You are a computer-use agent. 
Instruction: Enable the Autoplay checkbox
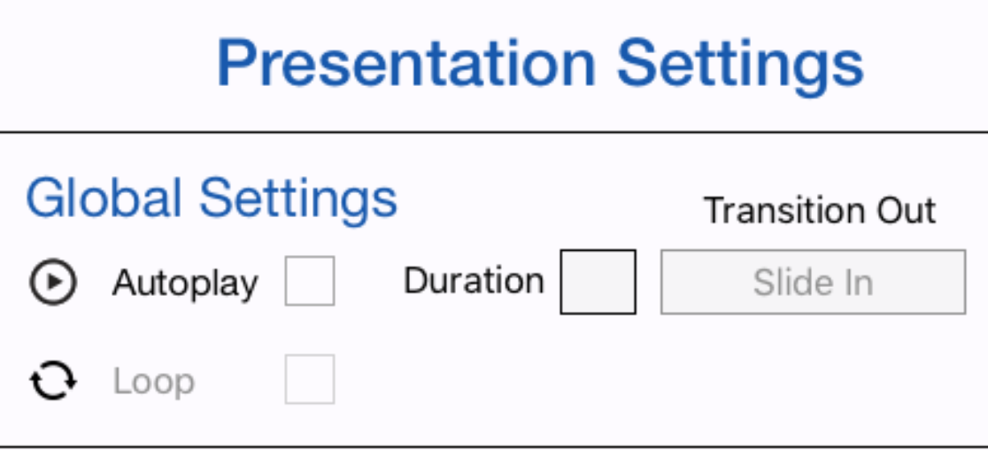click(x=310, y=282)
